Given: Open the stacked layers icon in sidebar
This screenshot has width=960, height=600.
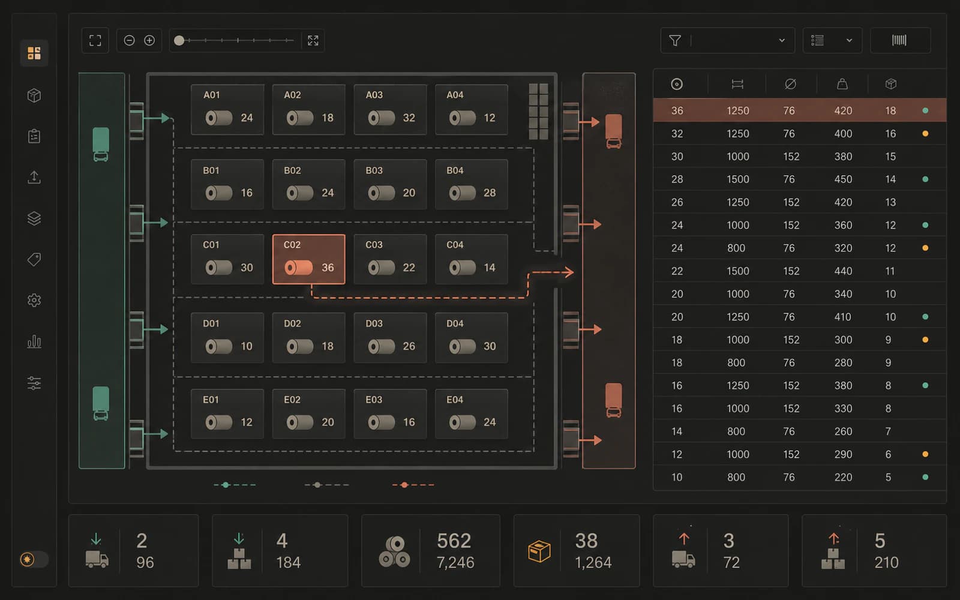Looking at the screenshot, I should tap(34, 218).
